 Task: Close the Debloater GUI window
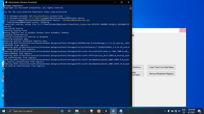(x=183, y=30)
